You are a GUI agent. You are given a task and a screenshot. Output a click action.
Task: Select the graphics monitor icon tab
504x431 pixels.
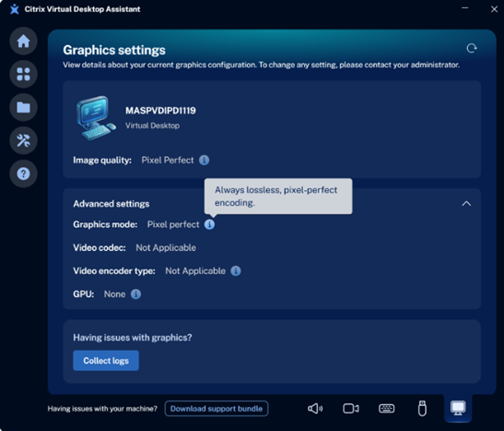(x=458, y=408)
